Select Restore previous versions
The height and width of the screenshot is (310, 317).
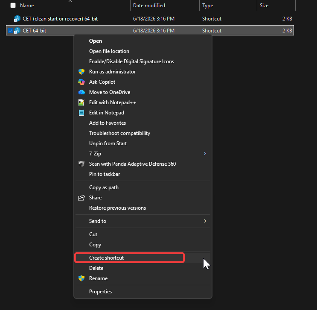click(x=117, y=208)
